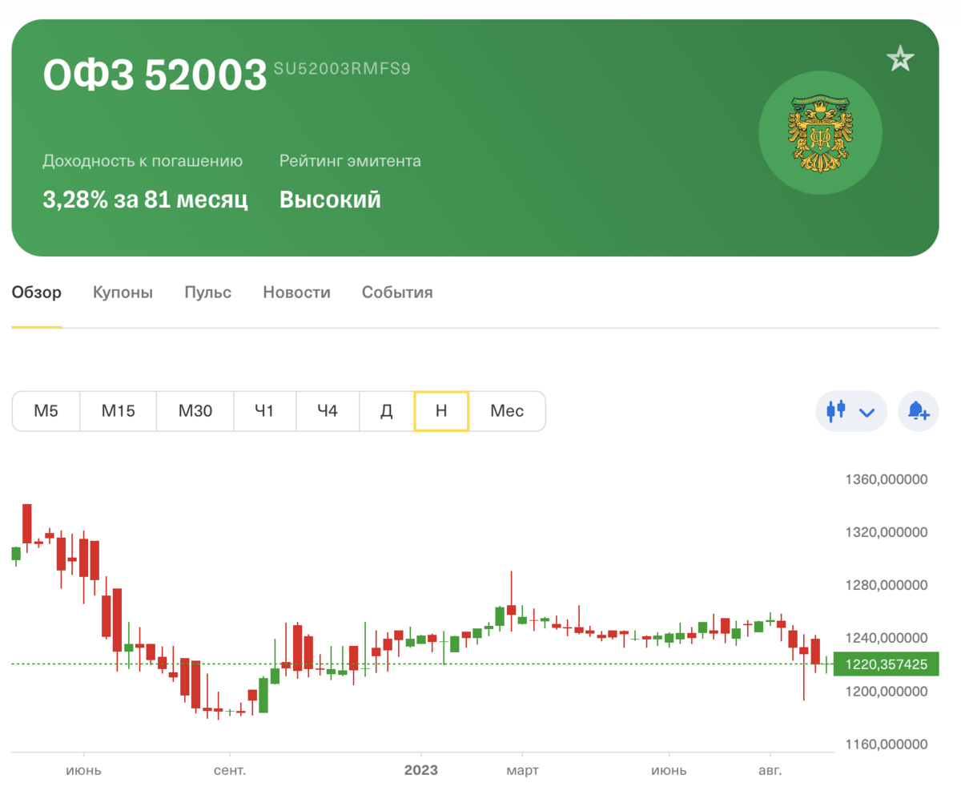Go to the Новости tab
Viewport: 961px width, 807px height.
(296, 293)
